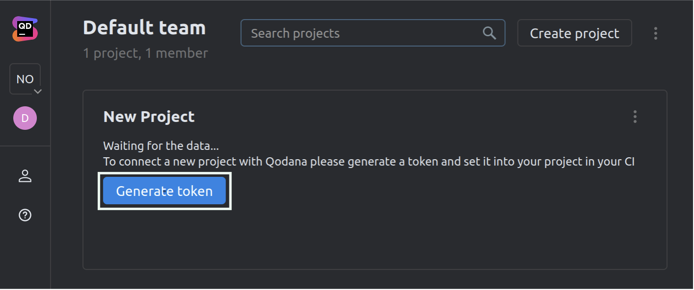Select the '1 project, 1 member' label

click(x=145, y=53)
